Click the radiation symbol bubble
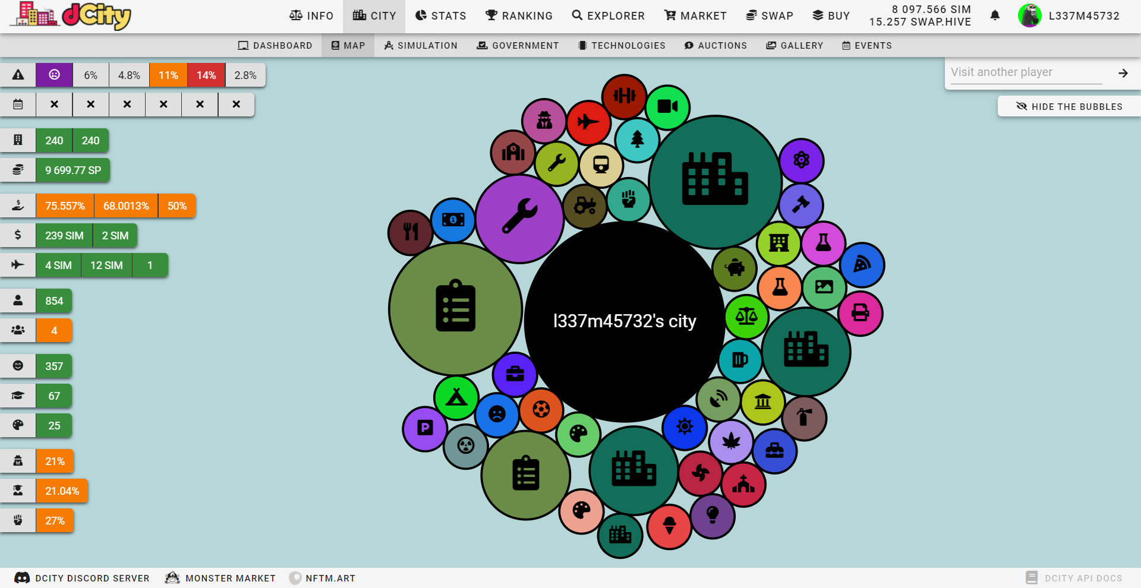1141x588 pixels. tap(466, 447)
